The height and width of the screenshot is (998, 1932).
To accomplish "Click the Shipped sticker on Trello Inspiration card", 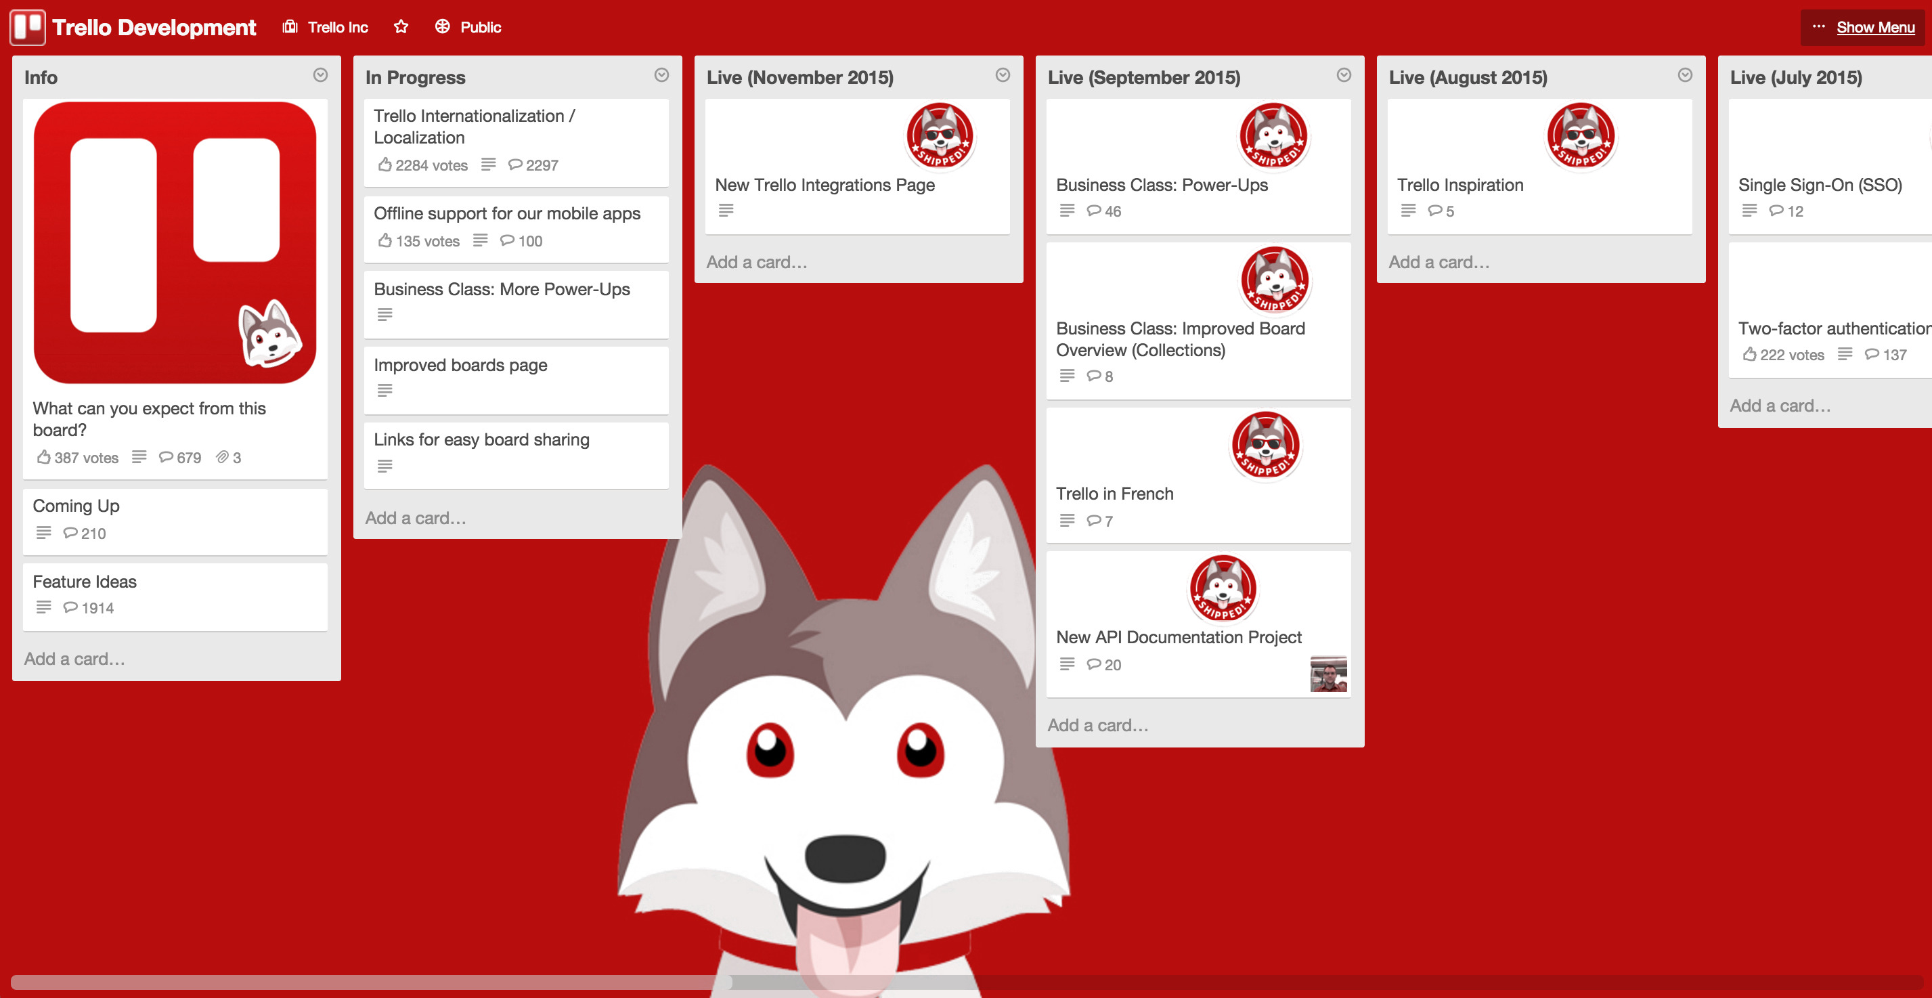I will (x=1581, y=137).
